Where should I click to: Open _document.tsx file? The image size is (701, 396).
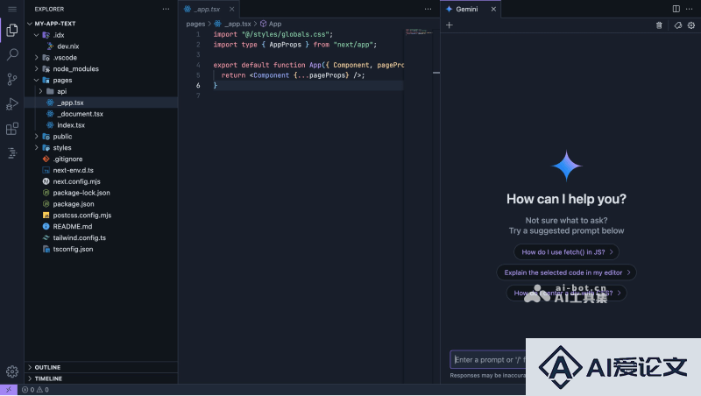(x=80, y=114)
